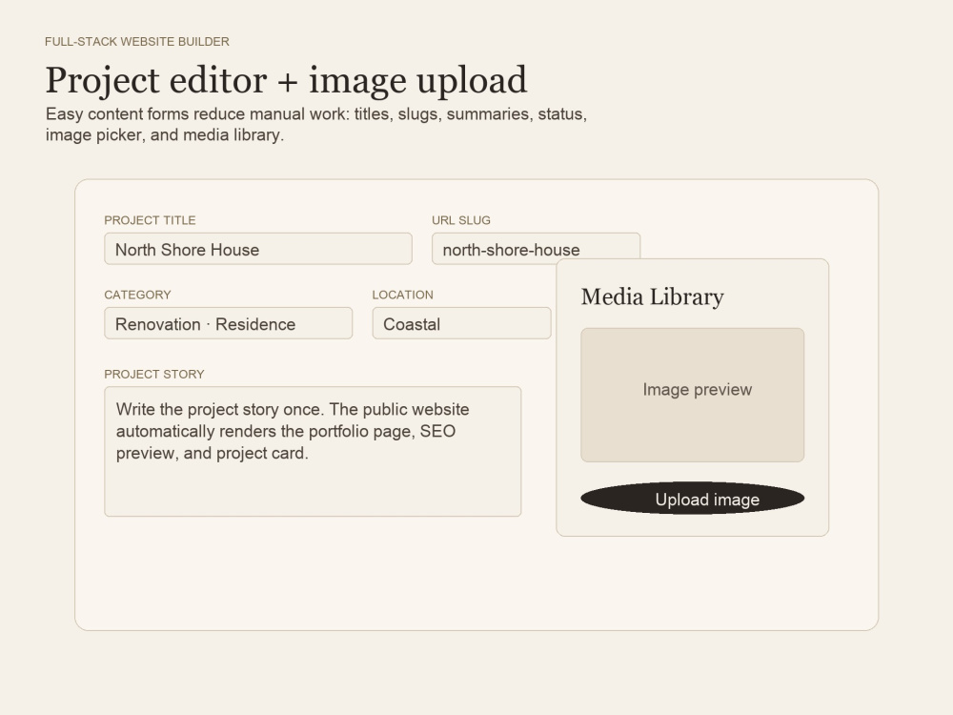Focus the Project Story text area
The width and height of the screenshot is (953, 715).
tap(313, 452)
